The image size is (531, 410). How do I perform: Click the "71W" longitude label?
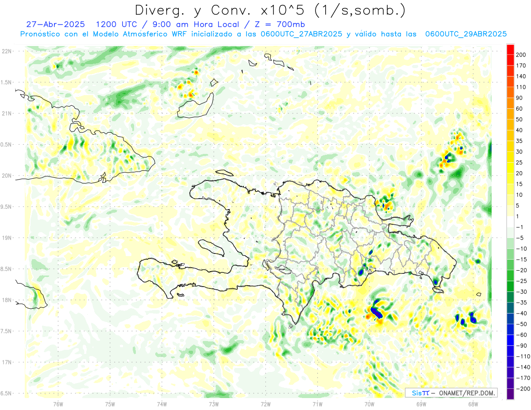pos(317,403)
